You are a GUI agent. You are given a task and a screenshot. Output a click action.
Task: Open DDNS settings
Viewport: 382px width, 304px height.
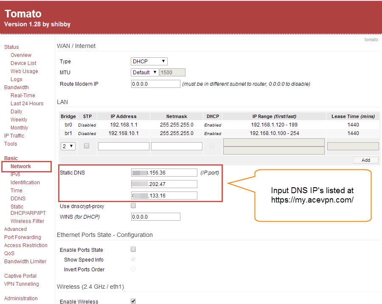point(18,198)
